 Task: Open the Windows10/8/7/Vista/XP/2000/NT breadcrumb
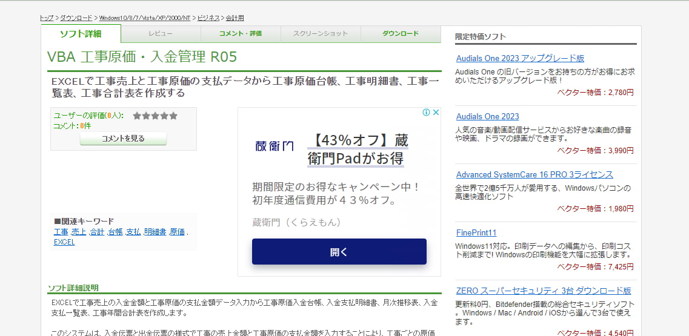(x=145, y=18)
